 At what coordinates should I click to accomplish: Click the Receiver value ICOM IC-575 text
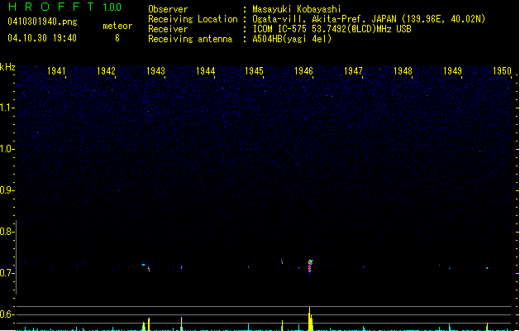tap(332, 29)
